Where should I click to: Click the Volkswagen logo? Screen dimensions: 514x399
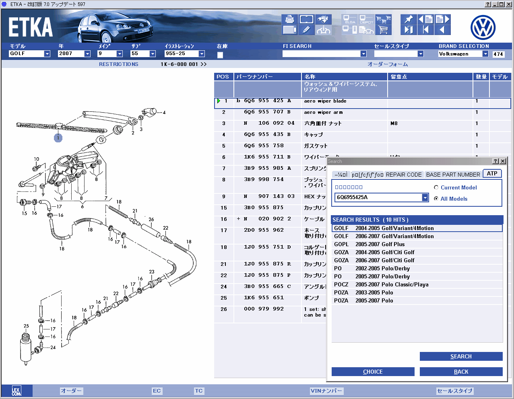[x=483, y=27]
